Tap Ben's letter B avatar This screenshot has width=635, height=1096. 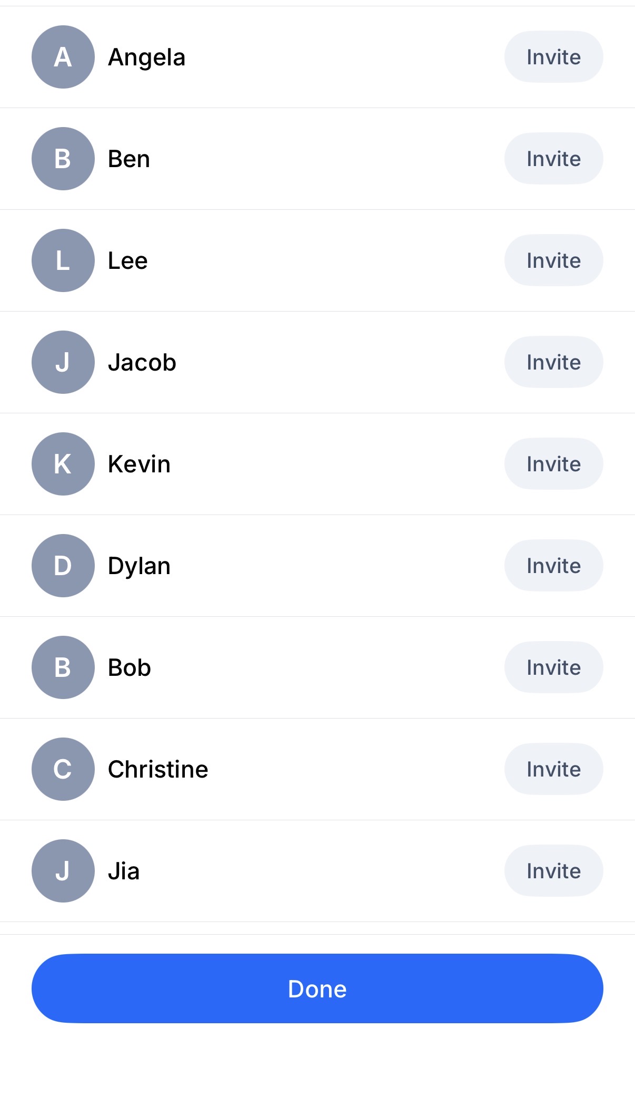(63, 159)
